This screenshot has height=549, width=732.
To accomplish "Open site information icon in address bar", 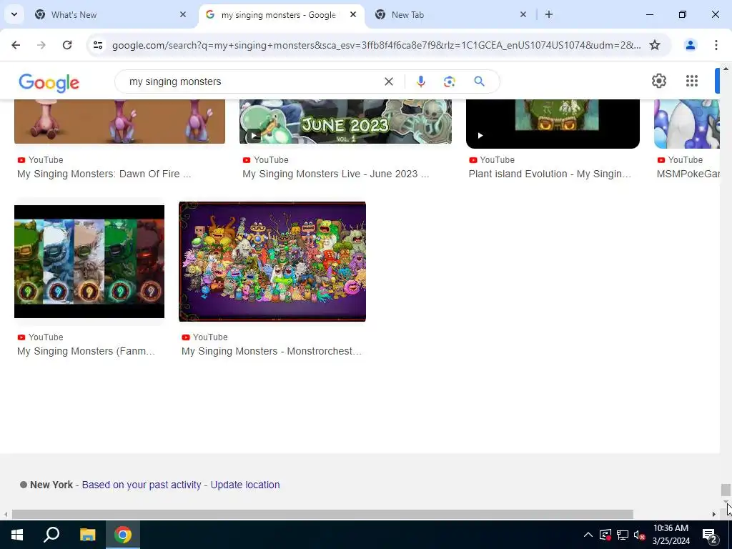I will [98, 45].
